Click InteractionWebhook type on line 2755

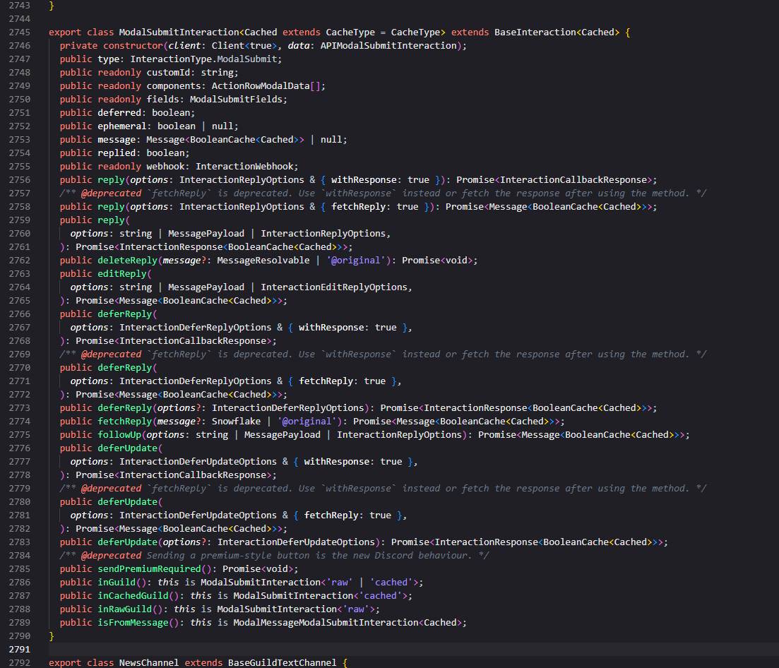coord(244,167)
